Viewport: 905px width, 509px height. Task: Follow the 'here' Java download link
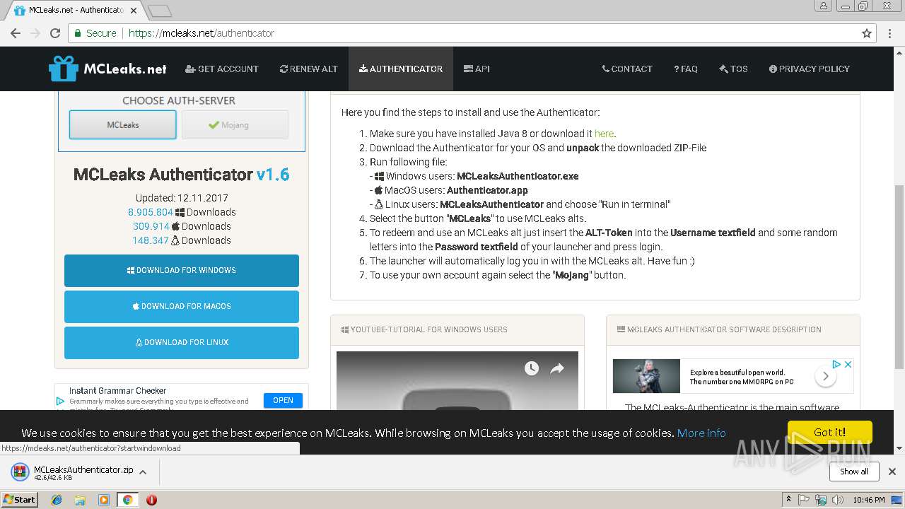click(x=604, y=134)
